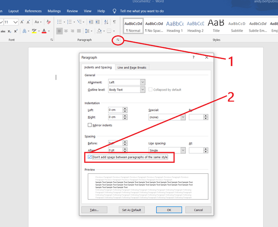
Task: Open Review ribbon tab
Action: 72,11
